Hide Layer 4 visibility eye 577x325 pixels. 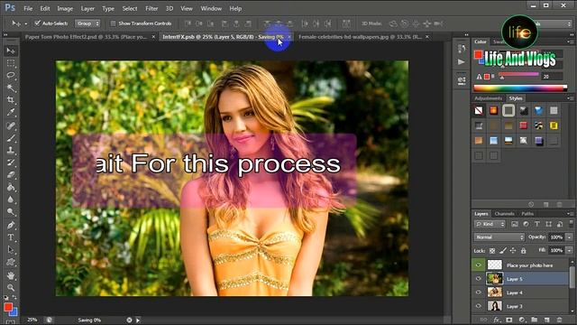click(479, 292)
